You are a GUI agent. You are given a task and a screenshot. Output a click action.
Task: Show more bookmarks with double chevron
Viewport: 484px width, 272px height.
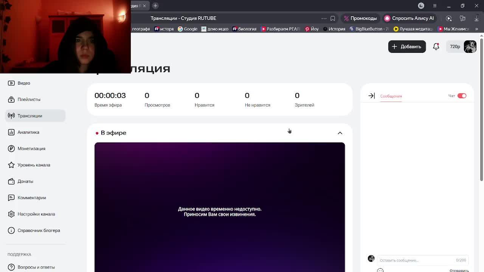tap(476, 29)
